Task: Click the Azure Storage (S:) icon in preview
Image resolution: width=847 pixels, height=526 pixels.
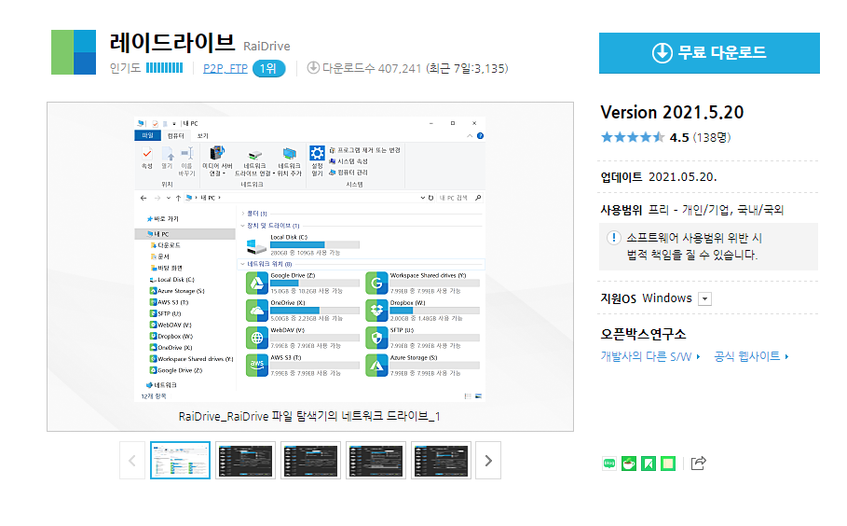Action: 377,366
